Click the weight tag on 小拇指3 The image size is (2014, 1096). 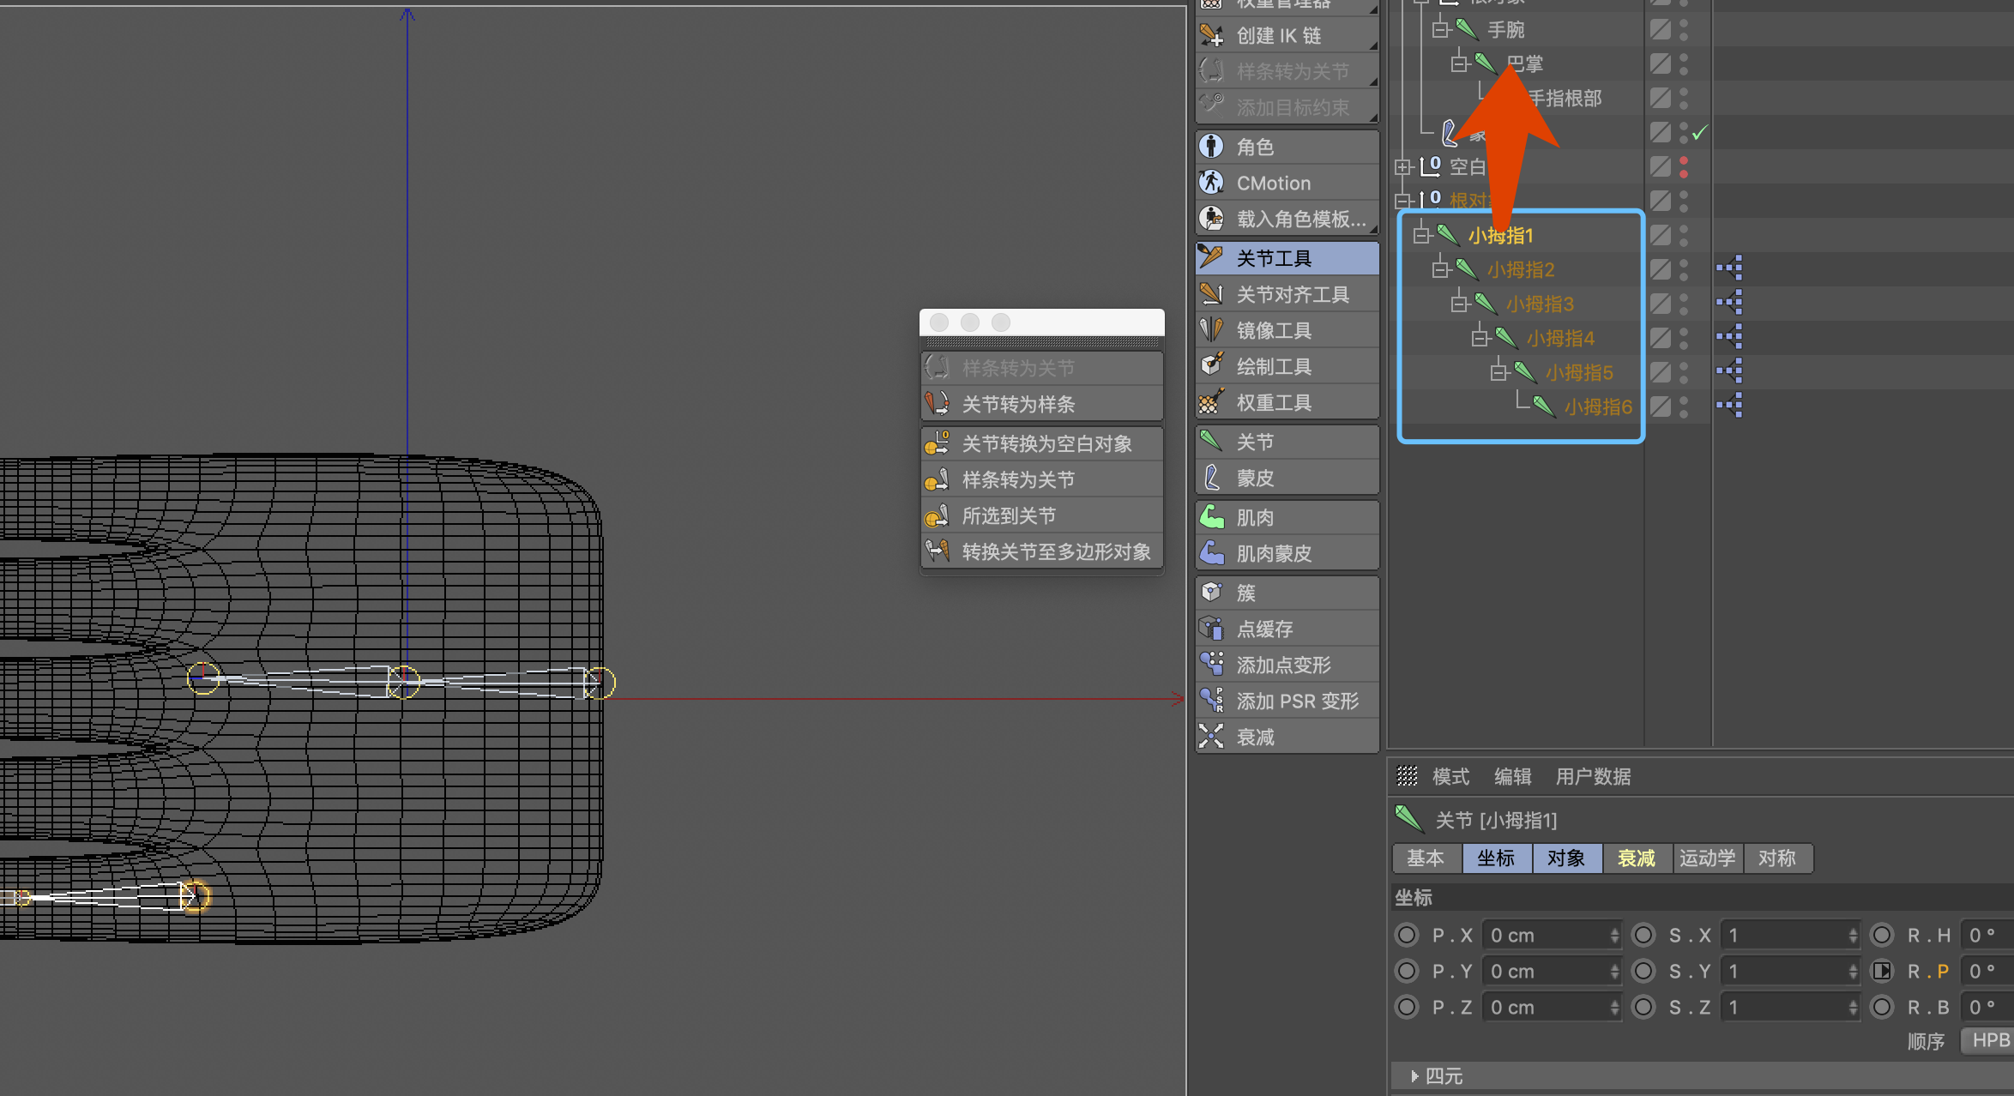pyautogui.click(x=1729, y=303)
